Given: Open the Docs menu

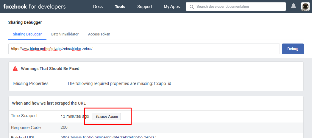Looking at the screenshot, I should pyautogui.click(x=98, y=7).
